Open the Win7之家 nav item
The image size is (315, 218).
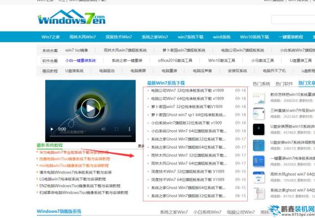tap(51, 37)
